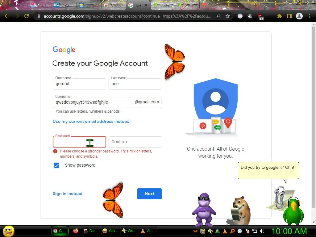Switch to the first Butter browser tab
The height and width of the screenshot is (237, 316).
pyautogui.click(x=163, y=5)
